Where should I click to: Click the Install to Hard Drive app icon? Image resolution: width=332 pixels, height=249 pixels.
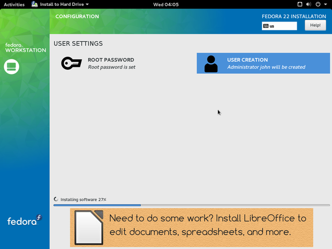35,4
